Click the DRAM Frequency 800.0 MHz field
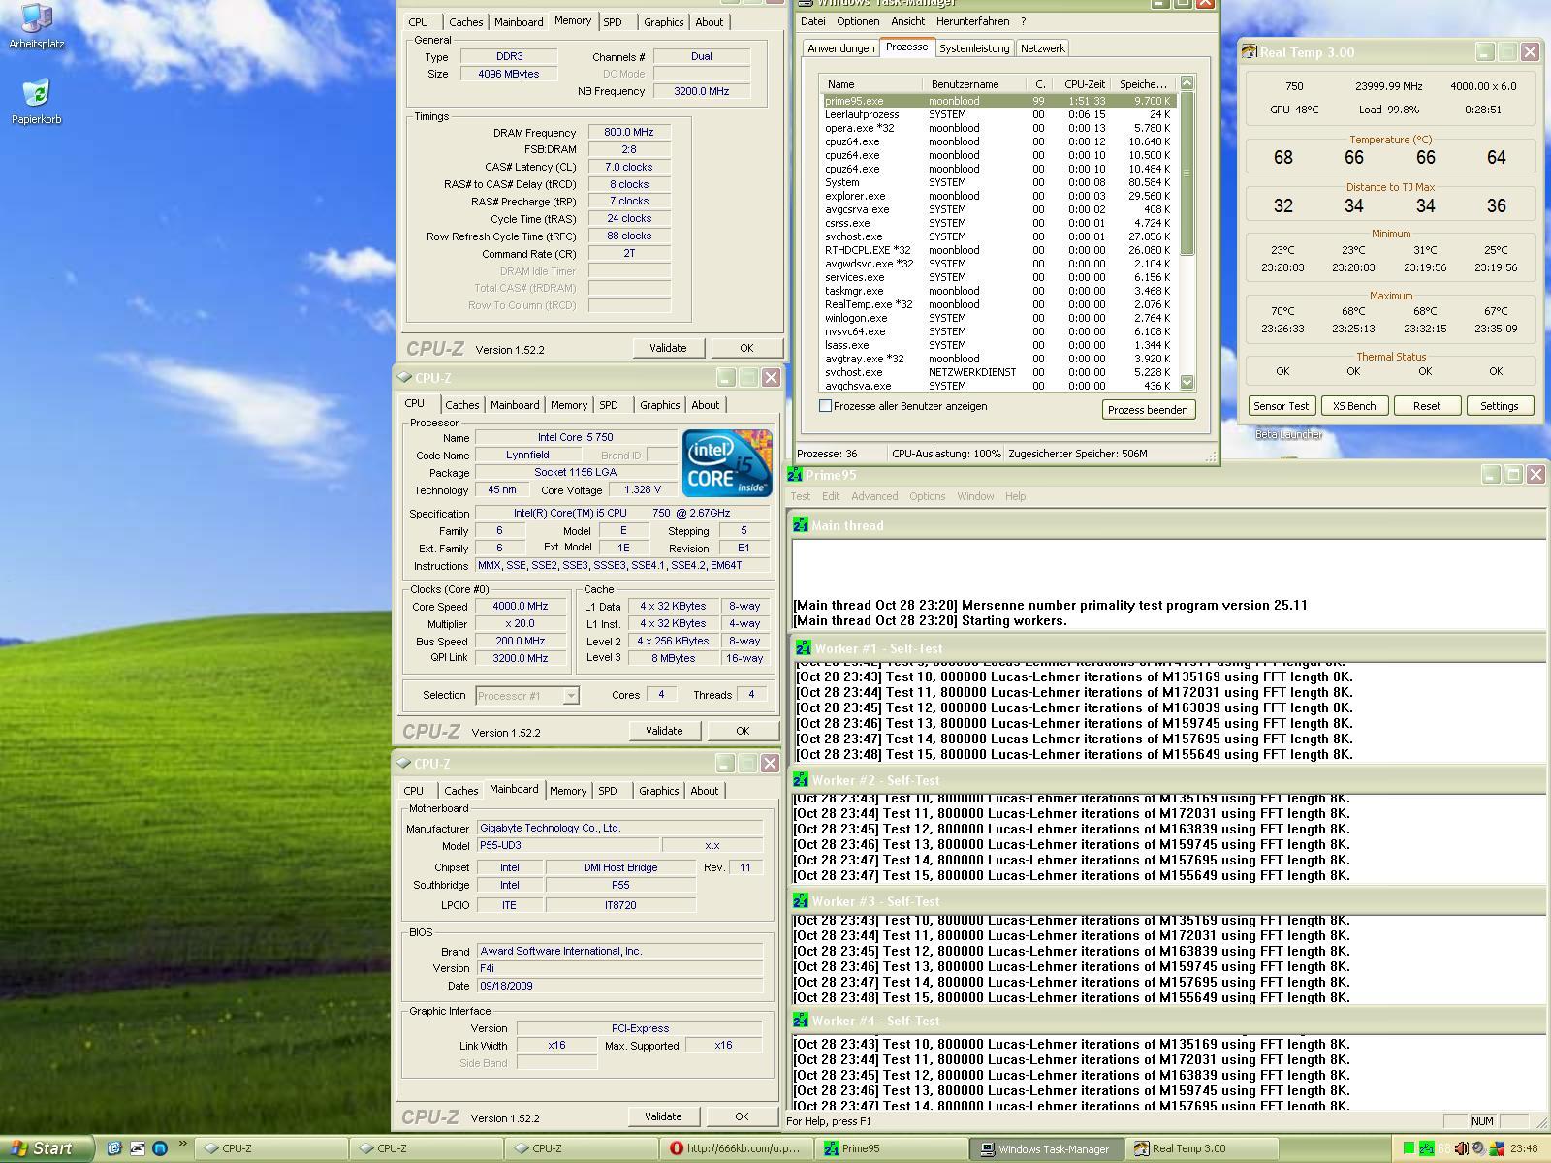This screenshot has width=1551, height=1163. pyautogui.click(x=628, y=133)
